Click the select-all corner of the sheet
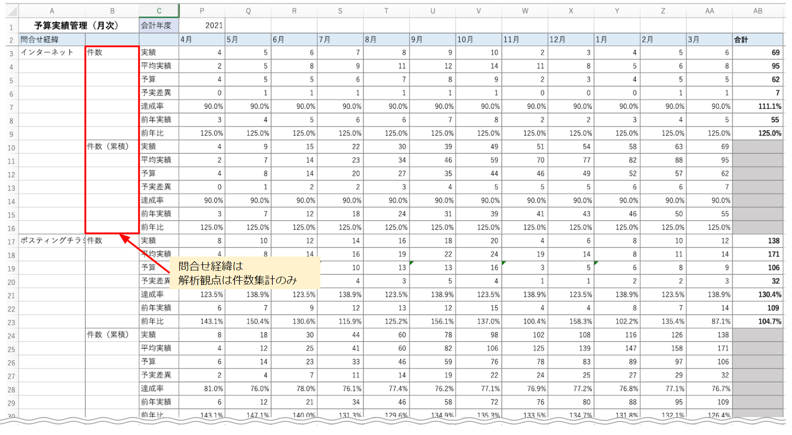 click(12, 11)
